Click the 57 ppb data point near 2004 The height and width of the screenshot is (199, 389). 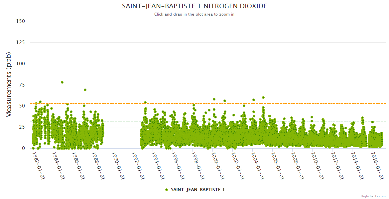[254, 100]
